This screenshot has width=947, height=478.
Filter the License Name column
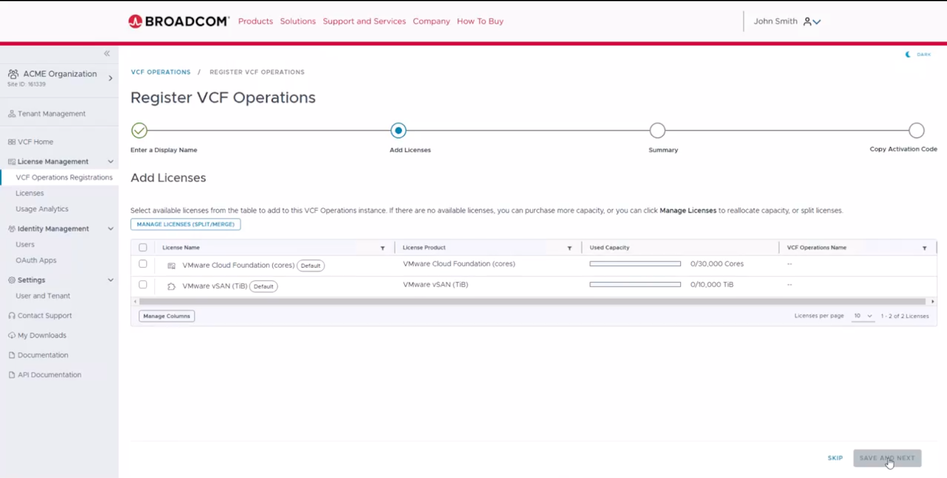[x=382, y=248]
